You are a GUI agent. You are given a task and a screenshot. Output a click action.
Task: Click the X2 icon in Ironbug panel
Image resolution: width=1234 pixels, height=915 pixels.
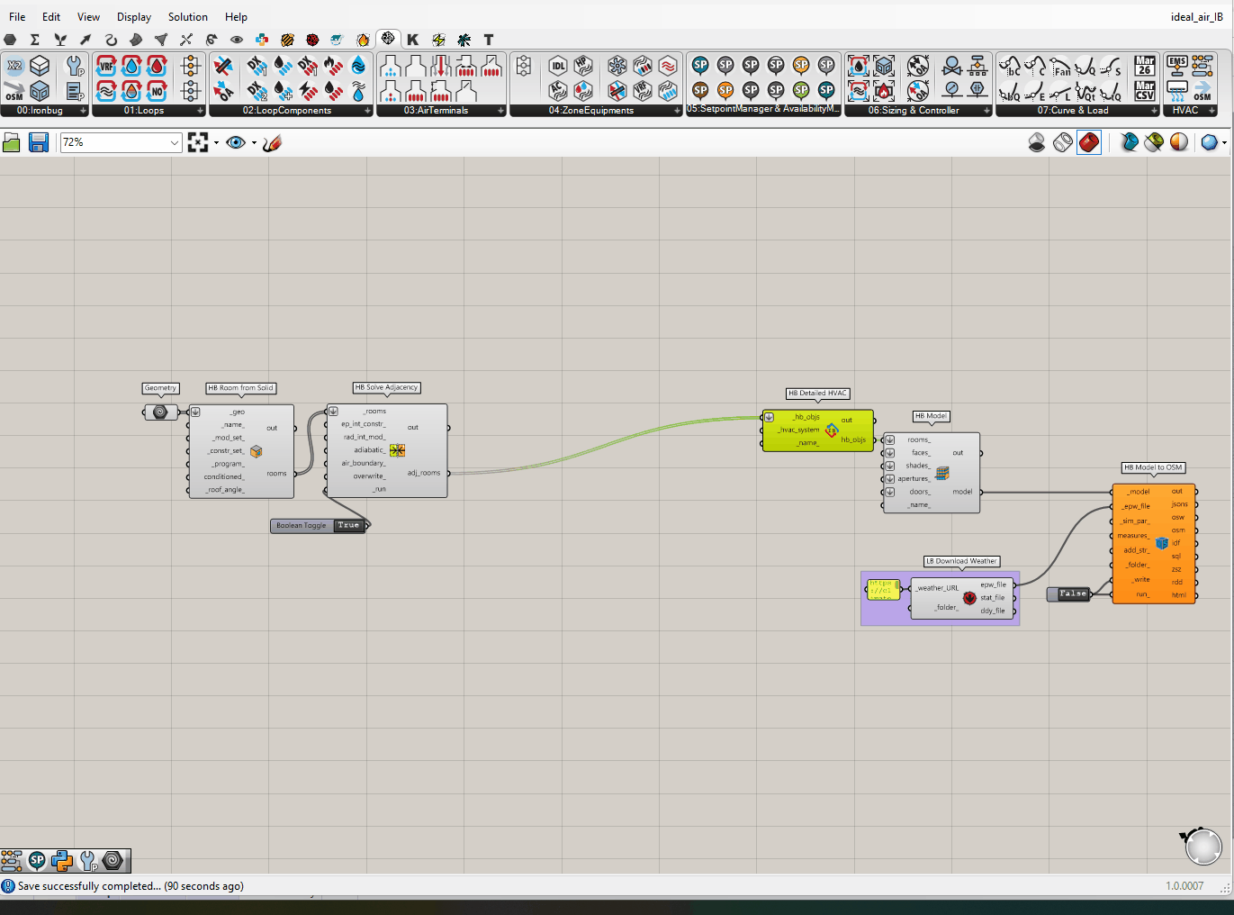(14, 66)
